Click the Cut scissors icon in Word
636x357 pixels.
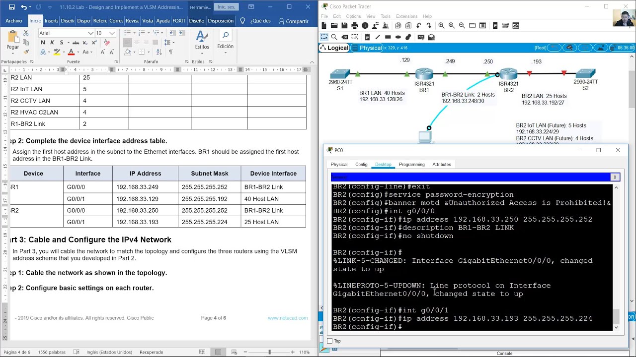(x=26, y=33)
